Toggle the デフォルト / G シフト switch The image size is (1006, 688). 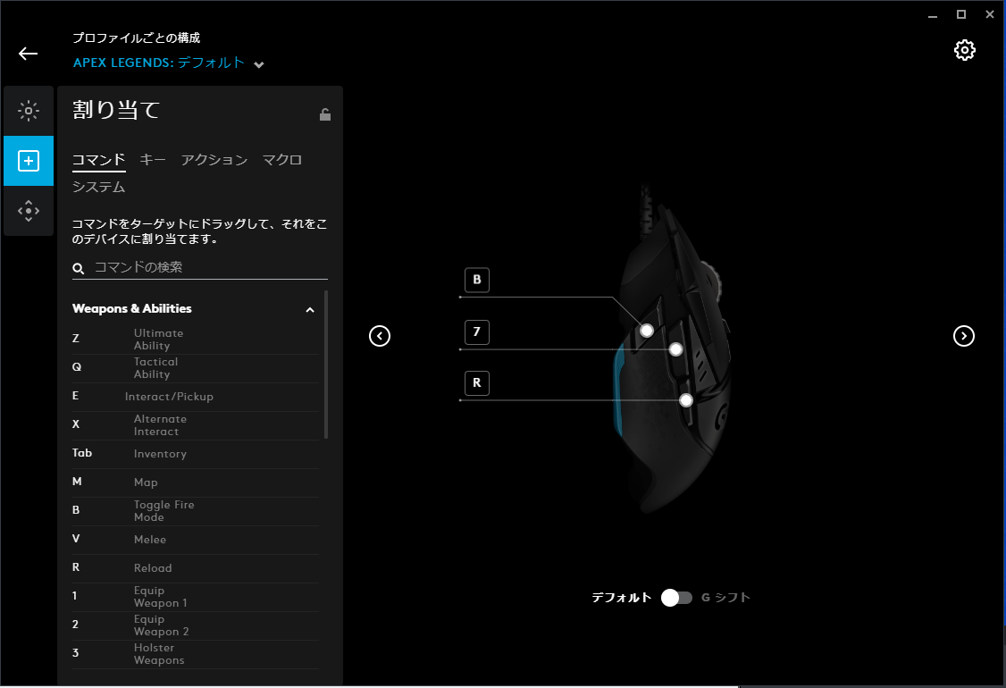coord(676,598)
